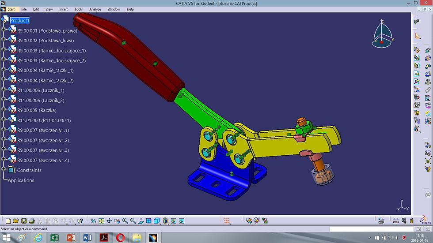The height and width of the screenshot is (243, 433).
Task: Click the Measure Inertia weight icon
Action: pos(411,221)
